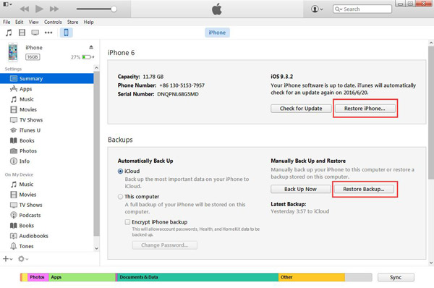Click the Apps segment of storage bar
Viewport: 434px width, 288px height.
[x=82, y=277]
